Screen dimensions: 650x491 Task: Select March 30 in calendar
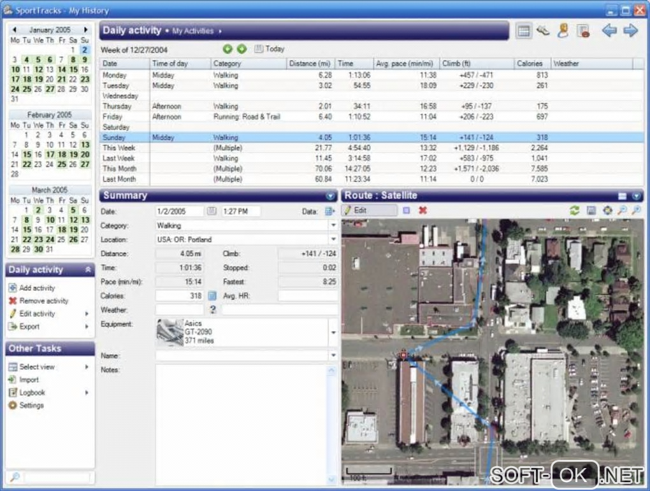point(38,250)
